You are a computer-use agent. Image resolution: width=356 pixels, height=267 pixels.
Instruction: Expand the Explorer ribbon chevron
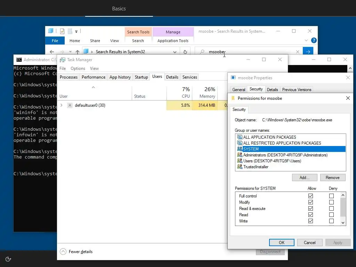(x=306, y=40)
